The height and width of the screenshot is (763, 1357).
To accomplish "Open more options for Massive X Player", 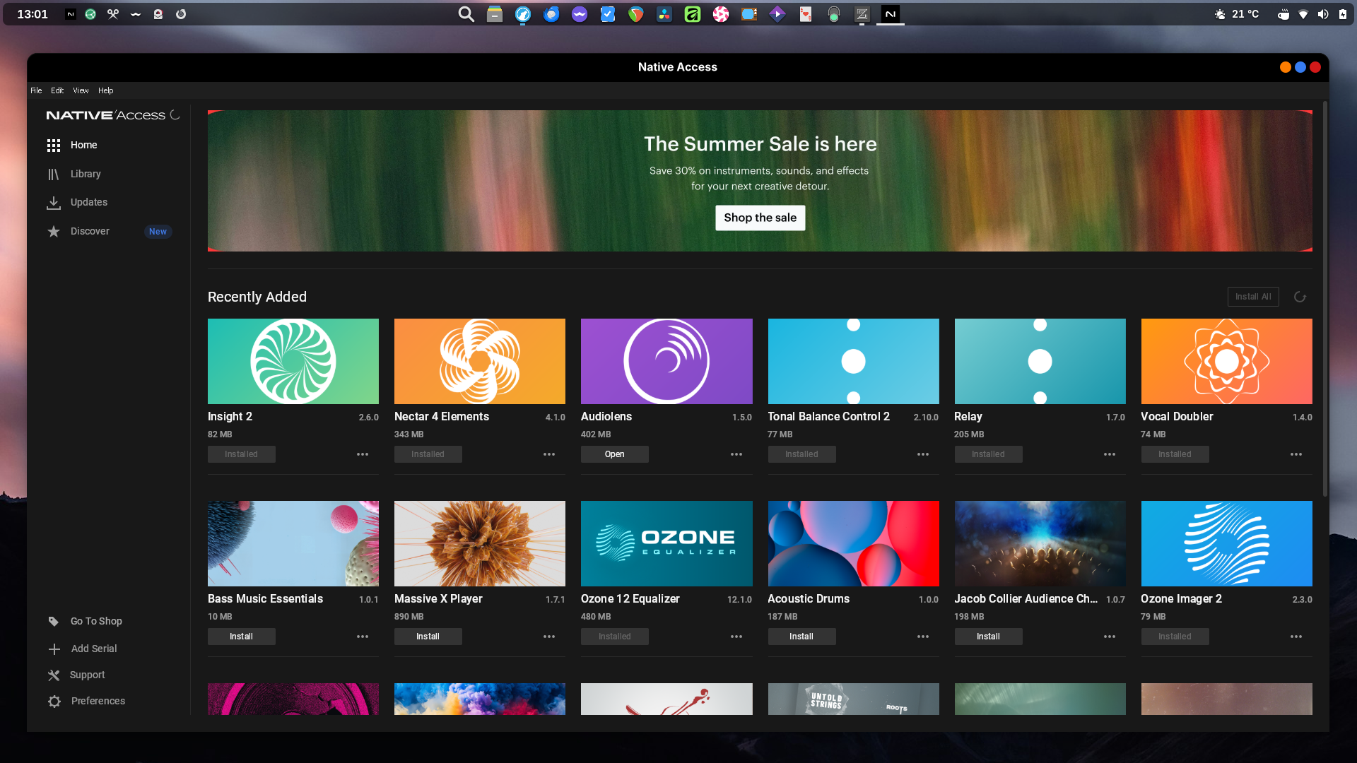I will coord(549,637).
